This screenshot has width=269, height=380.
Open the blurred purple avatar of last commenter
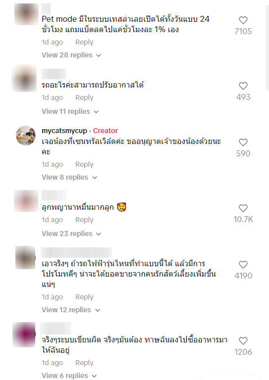tap(24, 334)
